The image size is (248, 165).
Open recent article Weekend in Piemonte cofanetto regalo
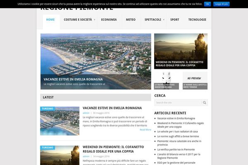pyautogui.click(x=181, y=125)
